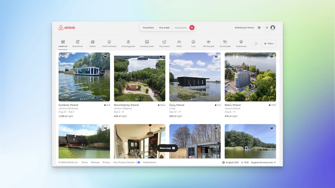The width and height of the screenshot is (335, 188).
Task: Open the Żywy, Poland houseboat photo
Action: click(x=195, y=77)
